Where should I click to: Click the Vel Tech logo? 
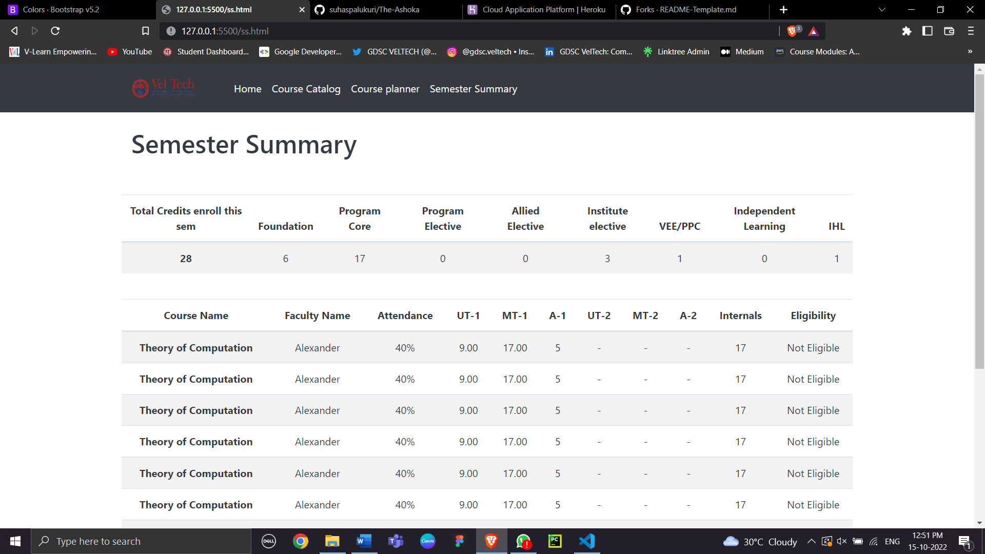163,88
